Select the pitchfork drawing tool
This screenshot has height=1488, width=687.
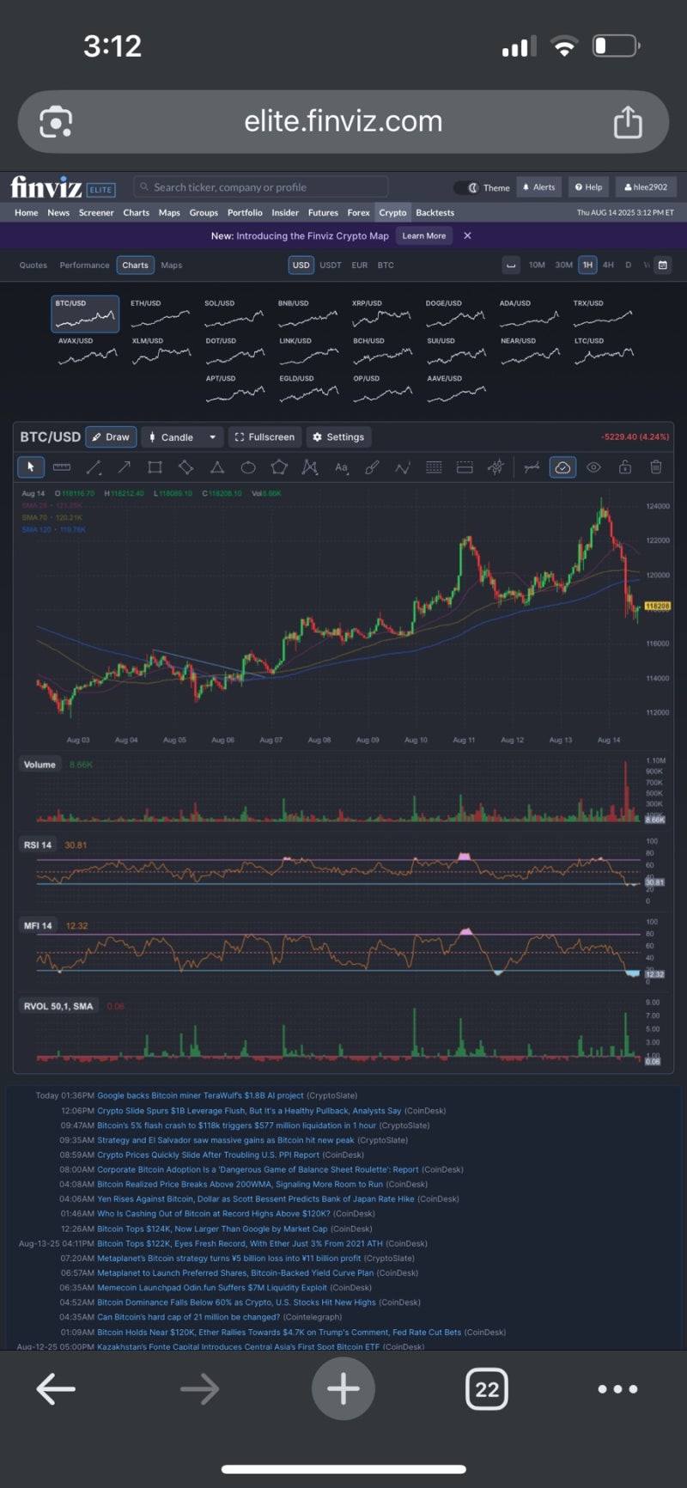coord(495,467)
